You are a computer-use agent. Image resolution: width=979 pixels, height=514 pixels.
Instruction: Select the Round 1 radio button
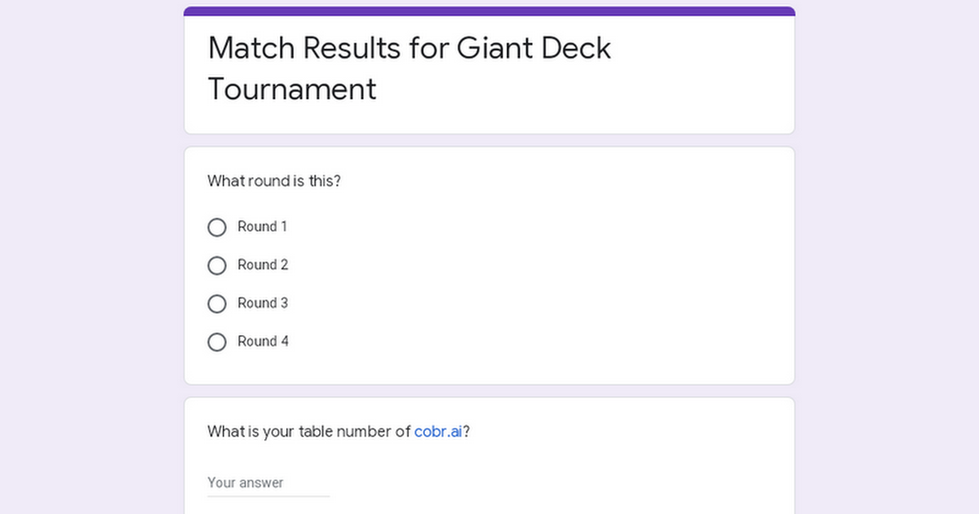(x=217, y=228)
